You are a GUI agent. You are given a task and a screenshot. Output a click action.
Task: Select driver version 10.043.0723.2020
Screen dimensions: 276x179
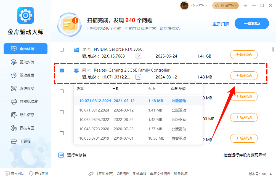[138, 129]
